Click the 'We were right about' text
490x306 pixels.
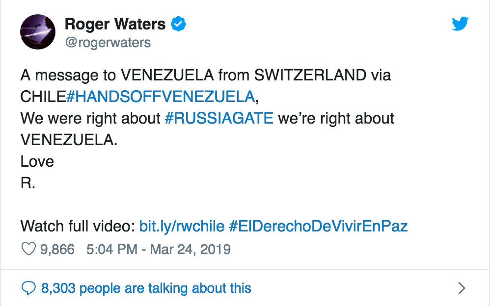[x=91, y=118]
